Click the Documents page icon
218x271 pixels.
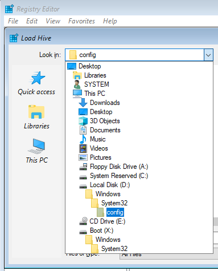tap(83, 130)
